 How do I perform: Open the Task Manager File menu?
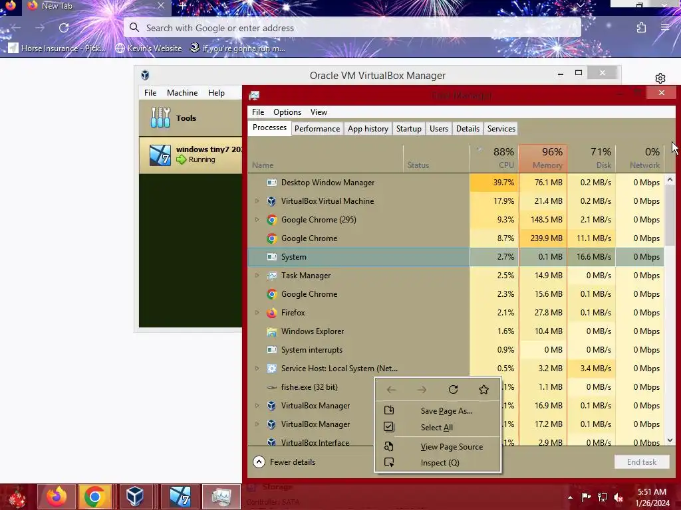coord(258,112)
